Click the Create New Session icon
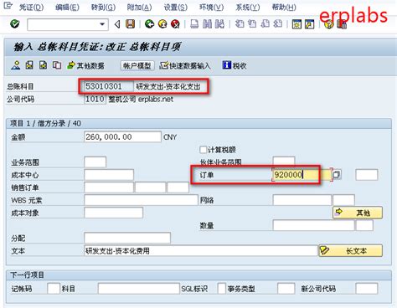 (296, 24)
